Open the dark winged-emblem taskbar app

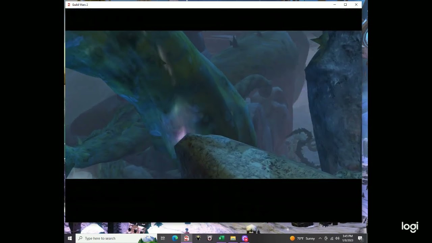(198, 238)
